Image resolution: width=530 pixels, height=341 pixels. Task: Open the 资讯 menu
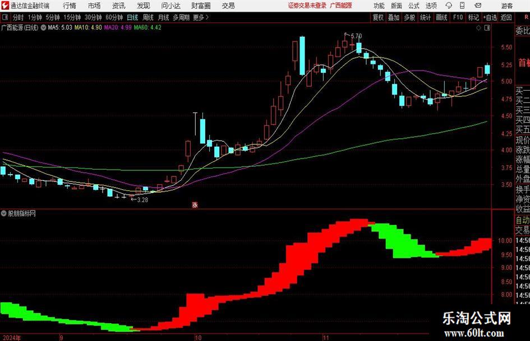click(x=119, y=6)
